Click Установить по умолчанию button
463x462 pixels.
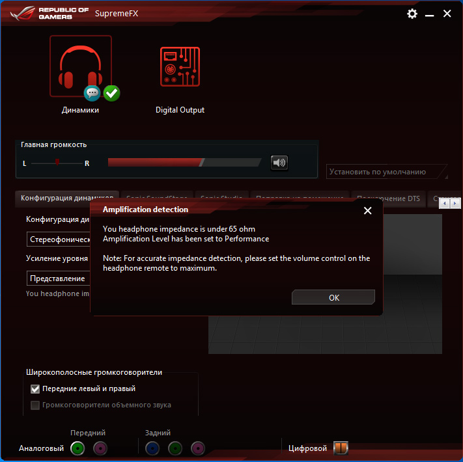coord(387,172)
